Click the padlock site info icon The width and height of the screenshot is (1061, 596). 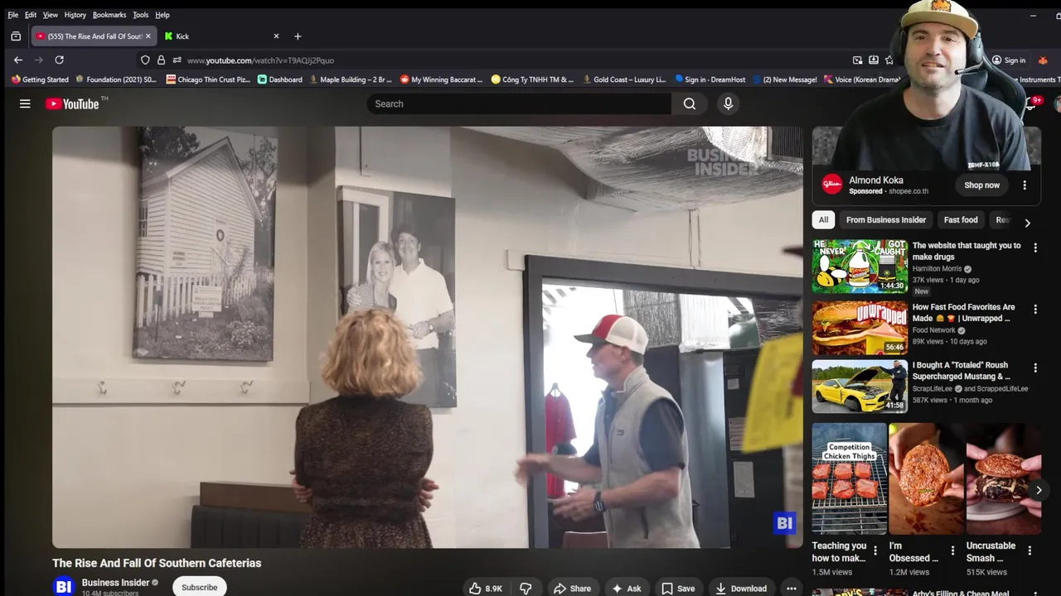pyautogui.click(x=161, y=60)
